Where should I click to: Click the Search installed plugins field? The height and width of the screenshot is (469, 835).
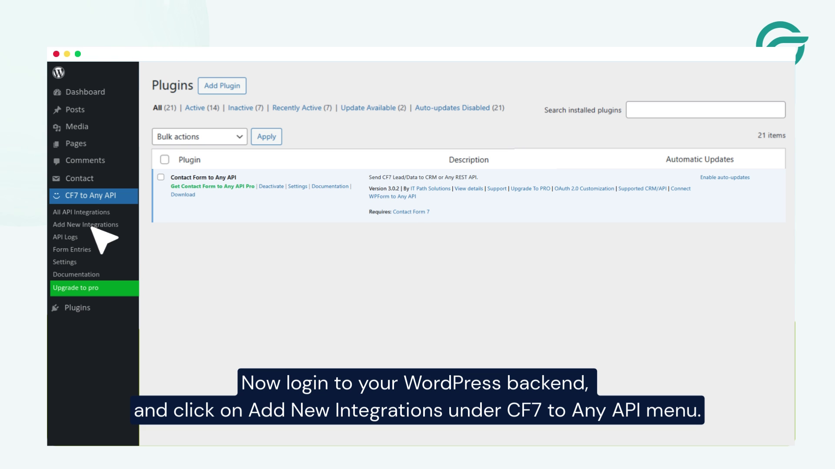pos(705,110)
